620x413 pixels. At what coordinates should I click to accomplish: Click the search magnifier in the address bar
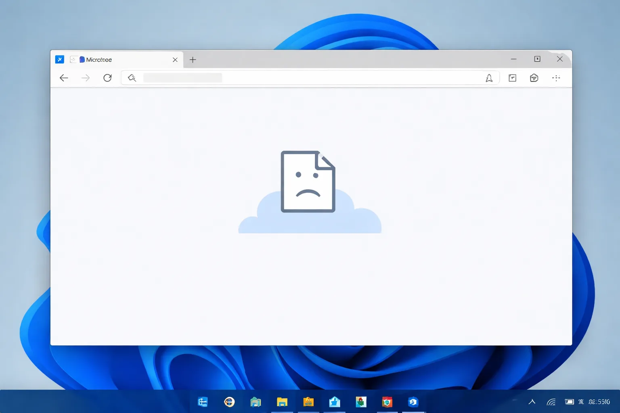coord(132,78)
